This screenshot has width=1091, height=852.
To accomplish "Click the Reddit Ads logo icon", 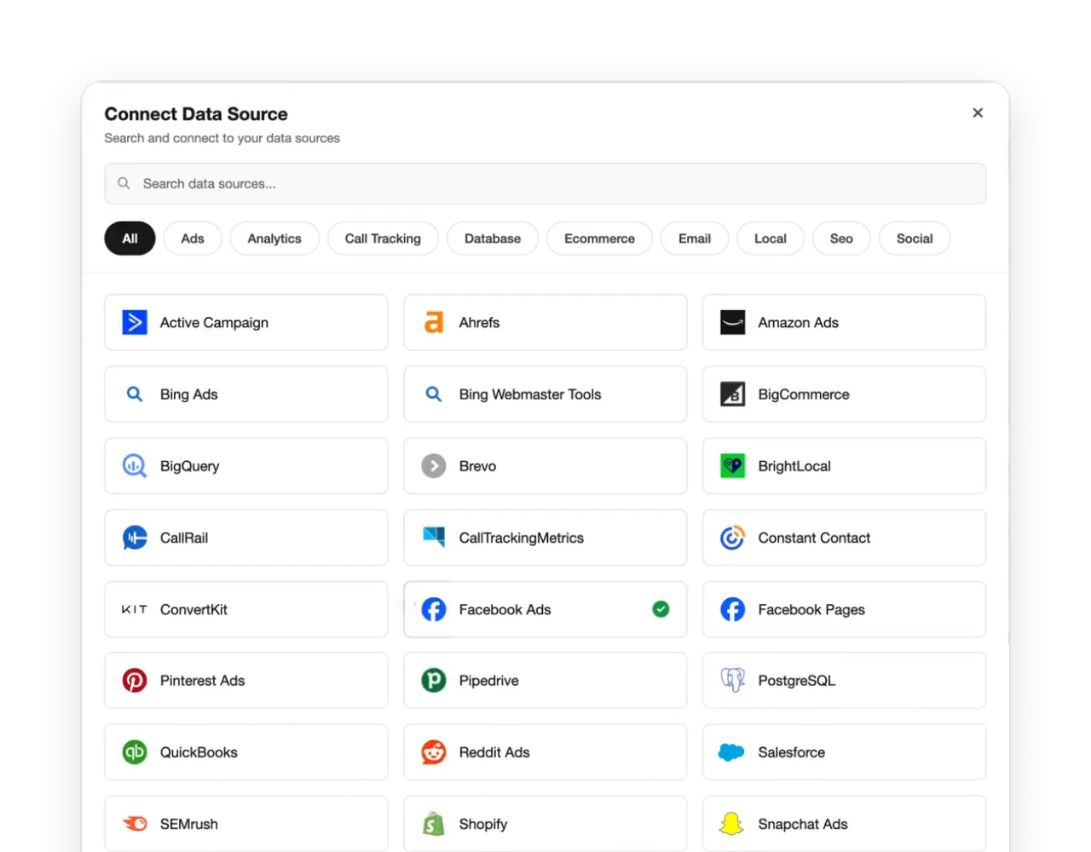I will tap(434, 751).
